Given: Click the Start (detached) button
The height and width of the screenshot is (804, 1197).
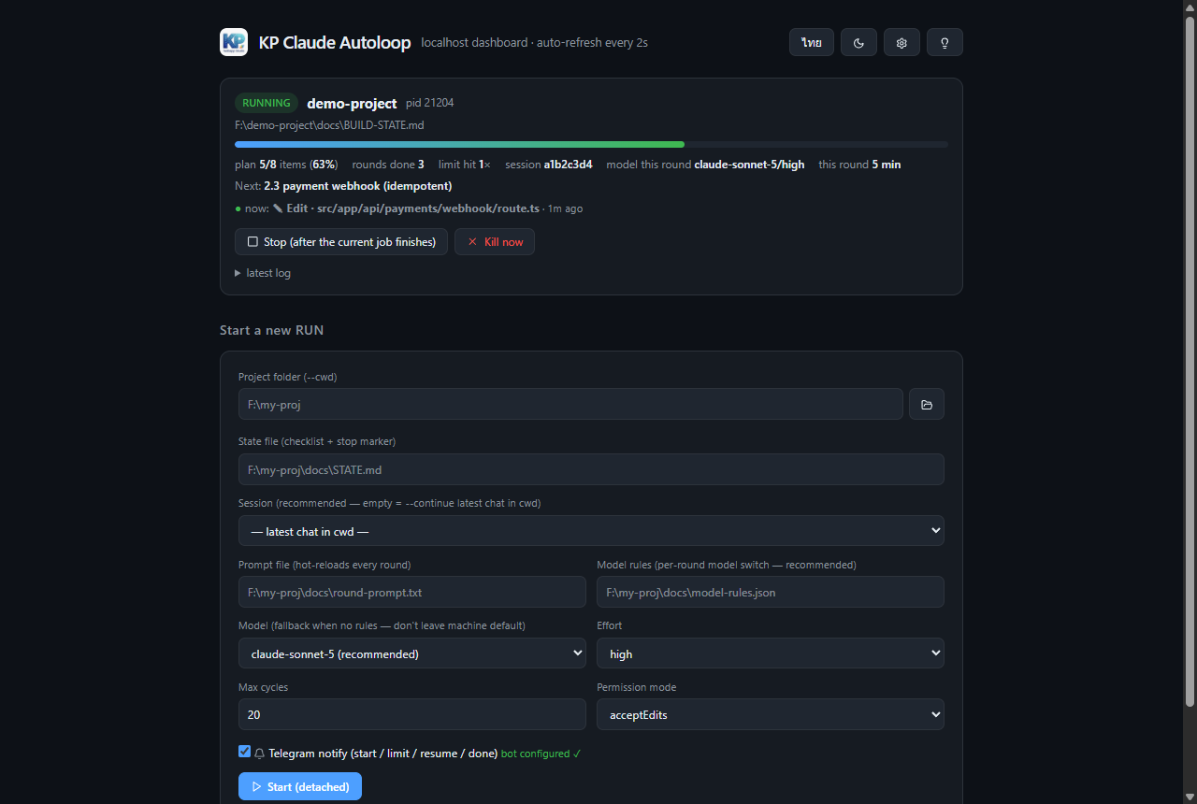Looking at the screenshot, I should pos(300,787).
